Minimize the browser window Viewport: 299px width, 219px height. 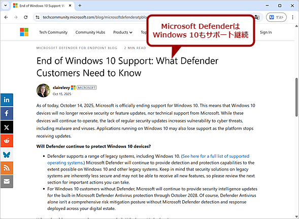[x=267, y=6]
